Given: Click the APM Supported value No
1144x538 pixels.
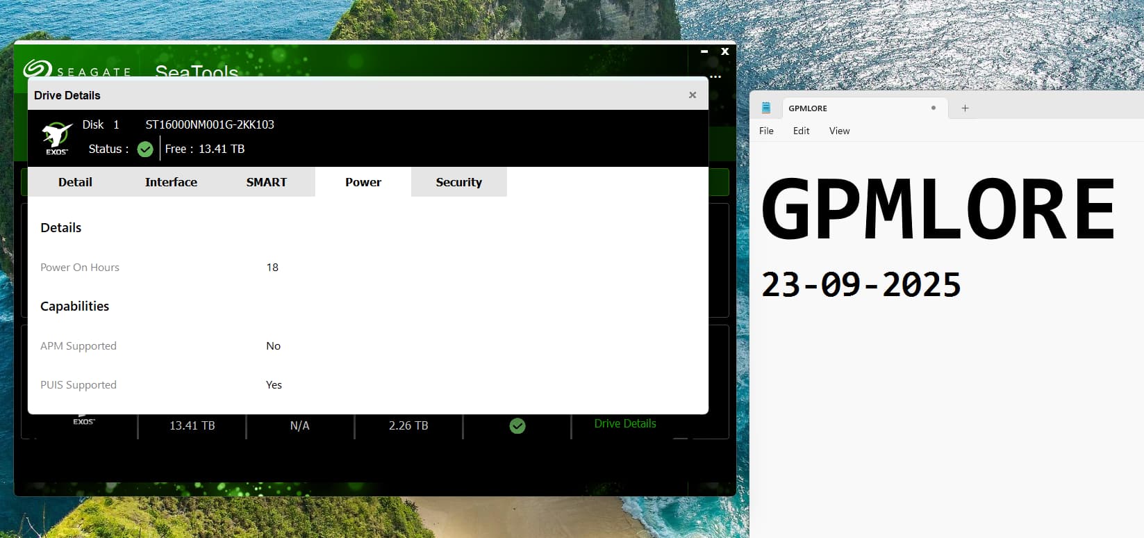Looking at the screenshot, I should point(274,346).
